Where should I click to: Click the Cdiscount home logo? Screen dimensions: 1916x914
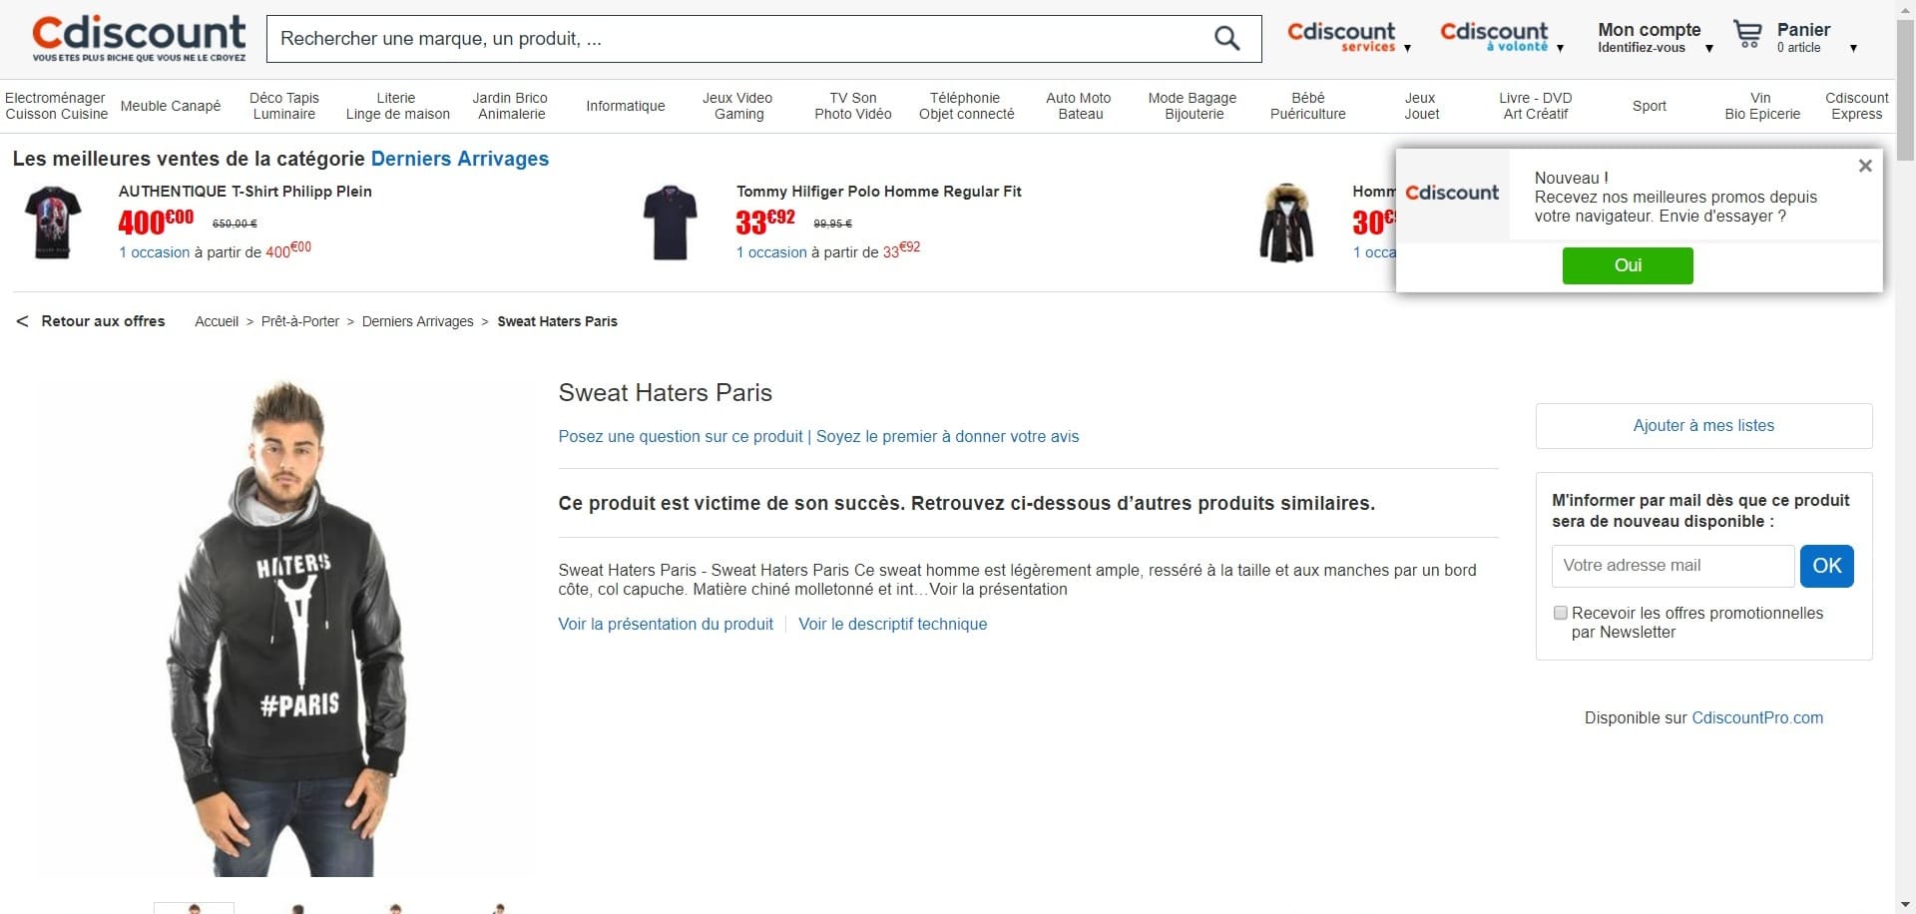coord(139,38)
